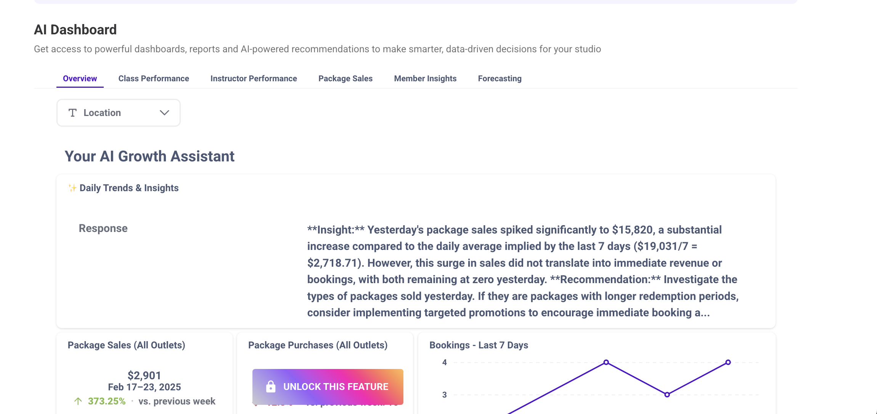Click the lock icon on the unlock banner
The image size is (877, 414).
tap(271, 387)
